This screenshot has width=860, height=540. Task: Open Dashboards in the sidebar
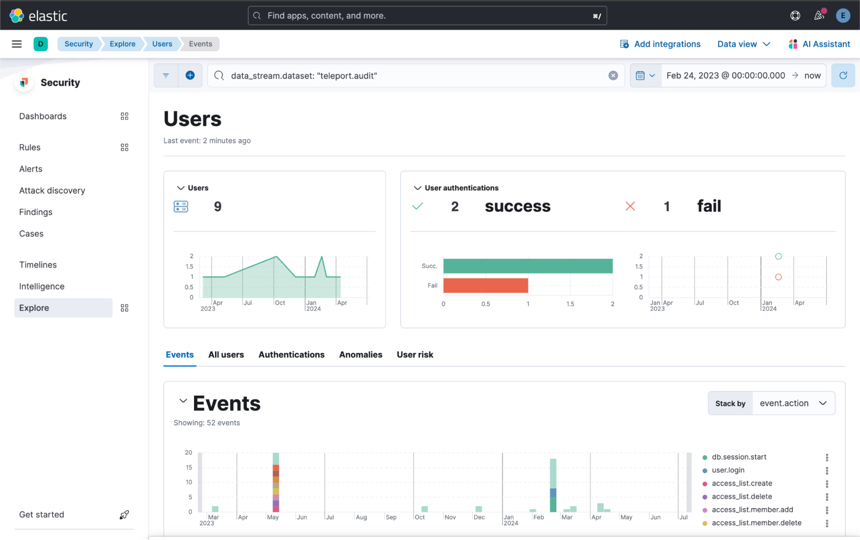pos(43,116)
